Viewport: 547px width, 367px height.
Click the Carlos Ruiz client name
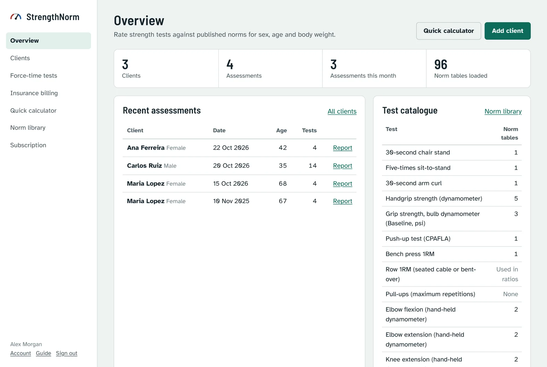click(144, 166)
